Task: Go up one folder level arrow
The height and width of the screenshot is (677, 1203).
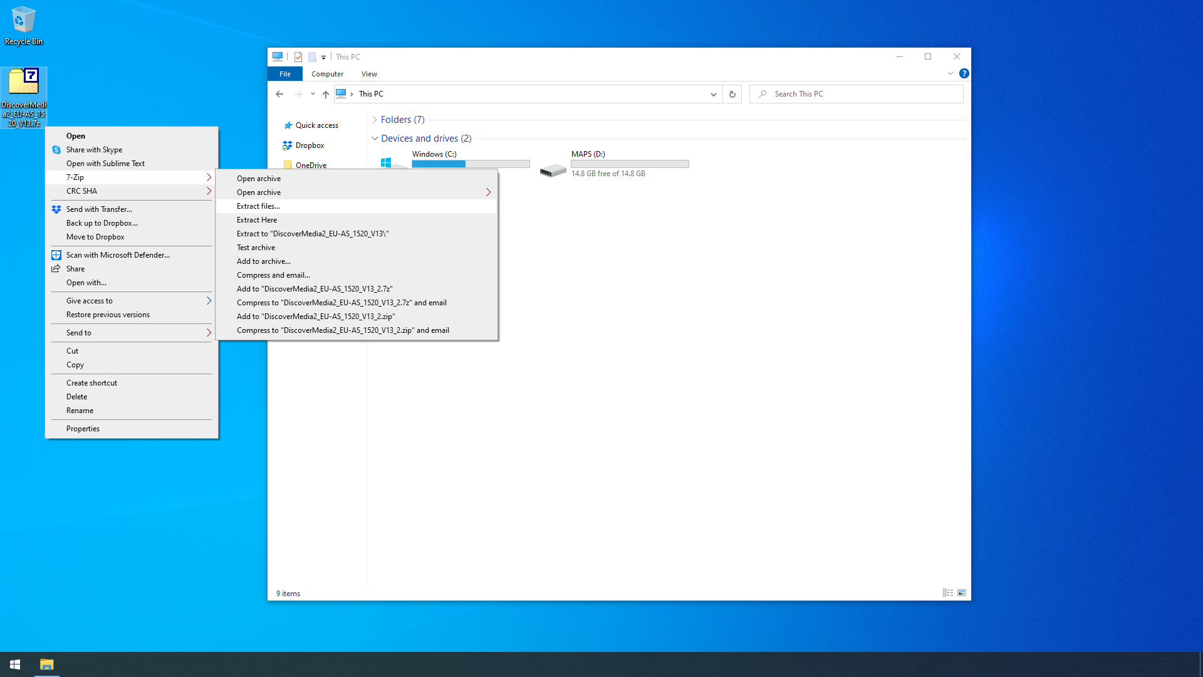Action: click(x=325, y=94)
